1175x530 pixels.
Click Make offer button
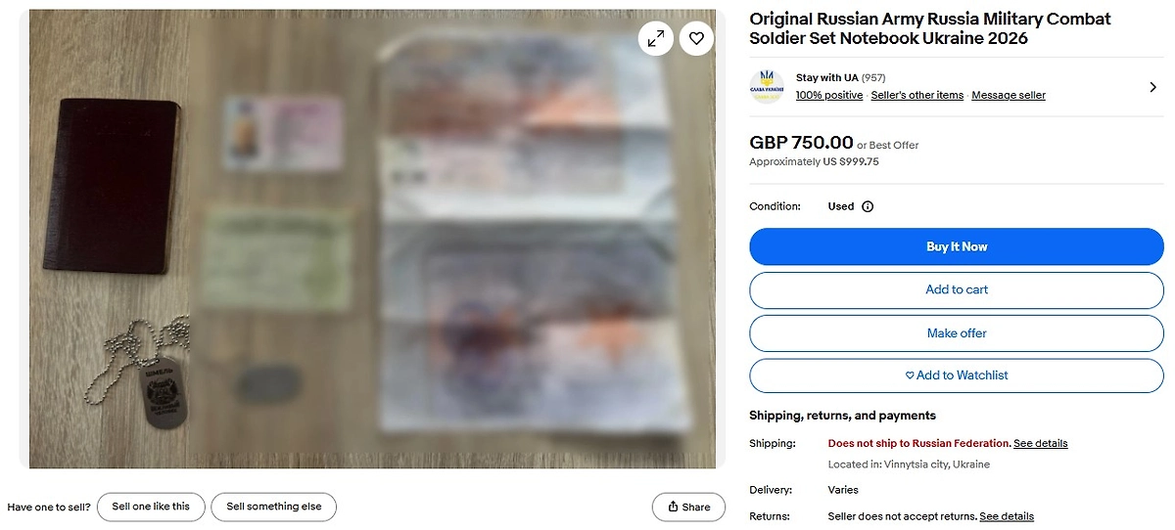click(956, 333)
